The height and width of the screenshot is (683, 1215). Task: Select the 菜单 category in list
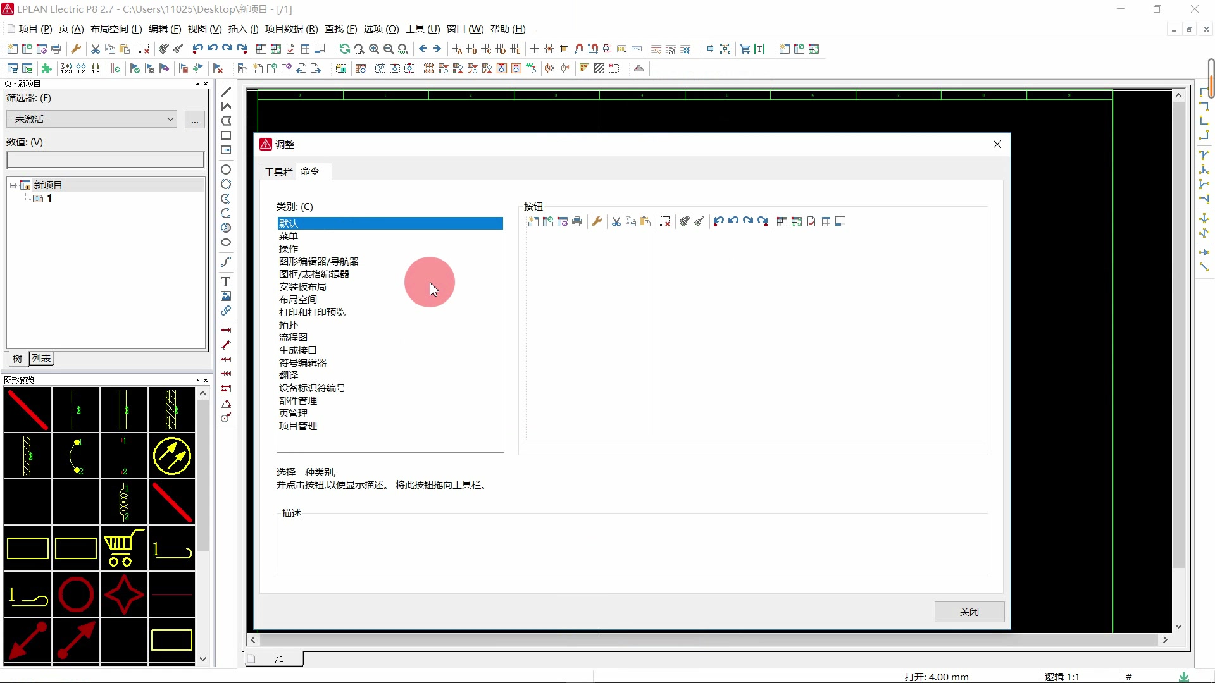[x=290, y=236]
